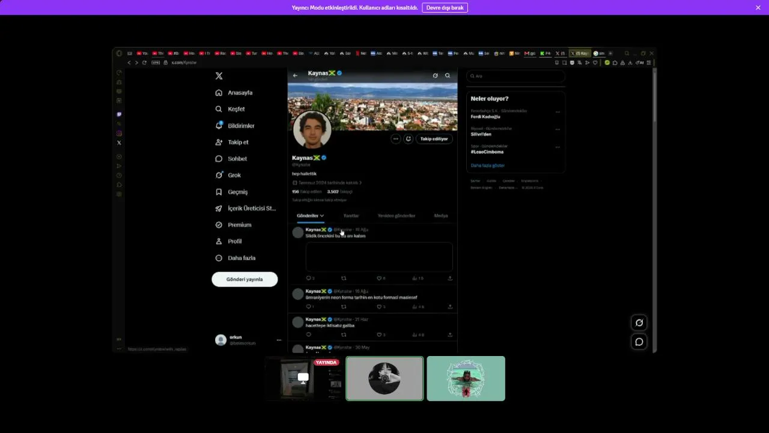
Task: Expand Gönderiler tab dropdown chevron
Action: (x=322, y=216)
